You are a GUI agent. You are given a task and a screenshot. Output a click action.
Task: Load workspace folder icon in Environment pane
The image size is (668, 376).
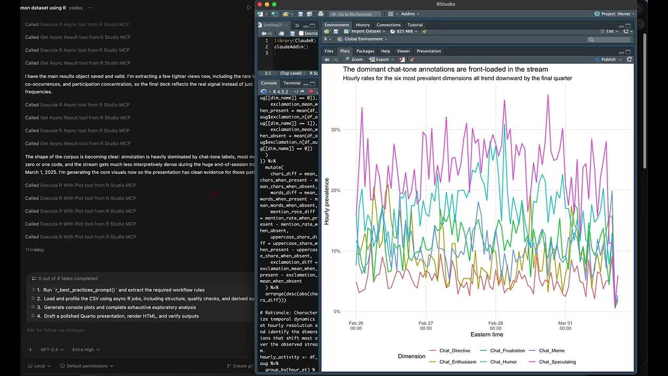327,31
